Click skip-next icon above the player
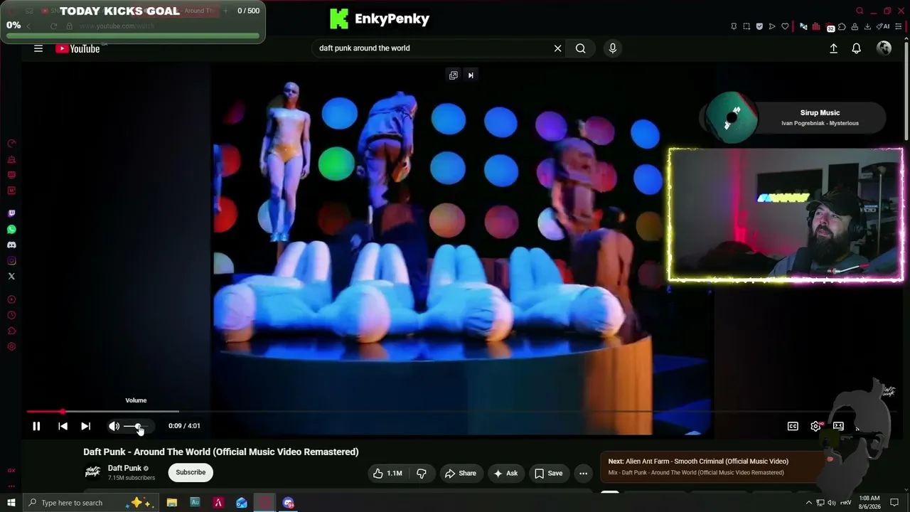The image size is (910, 512). [x=471, y=75]
